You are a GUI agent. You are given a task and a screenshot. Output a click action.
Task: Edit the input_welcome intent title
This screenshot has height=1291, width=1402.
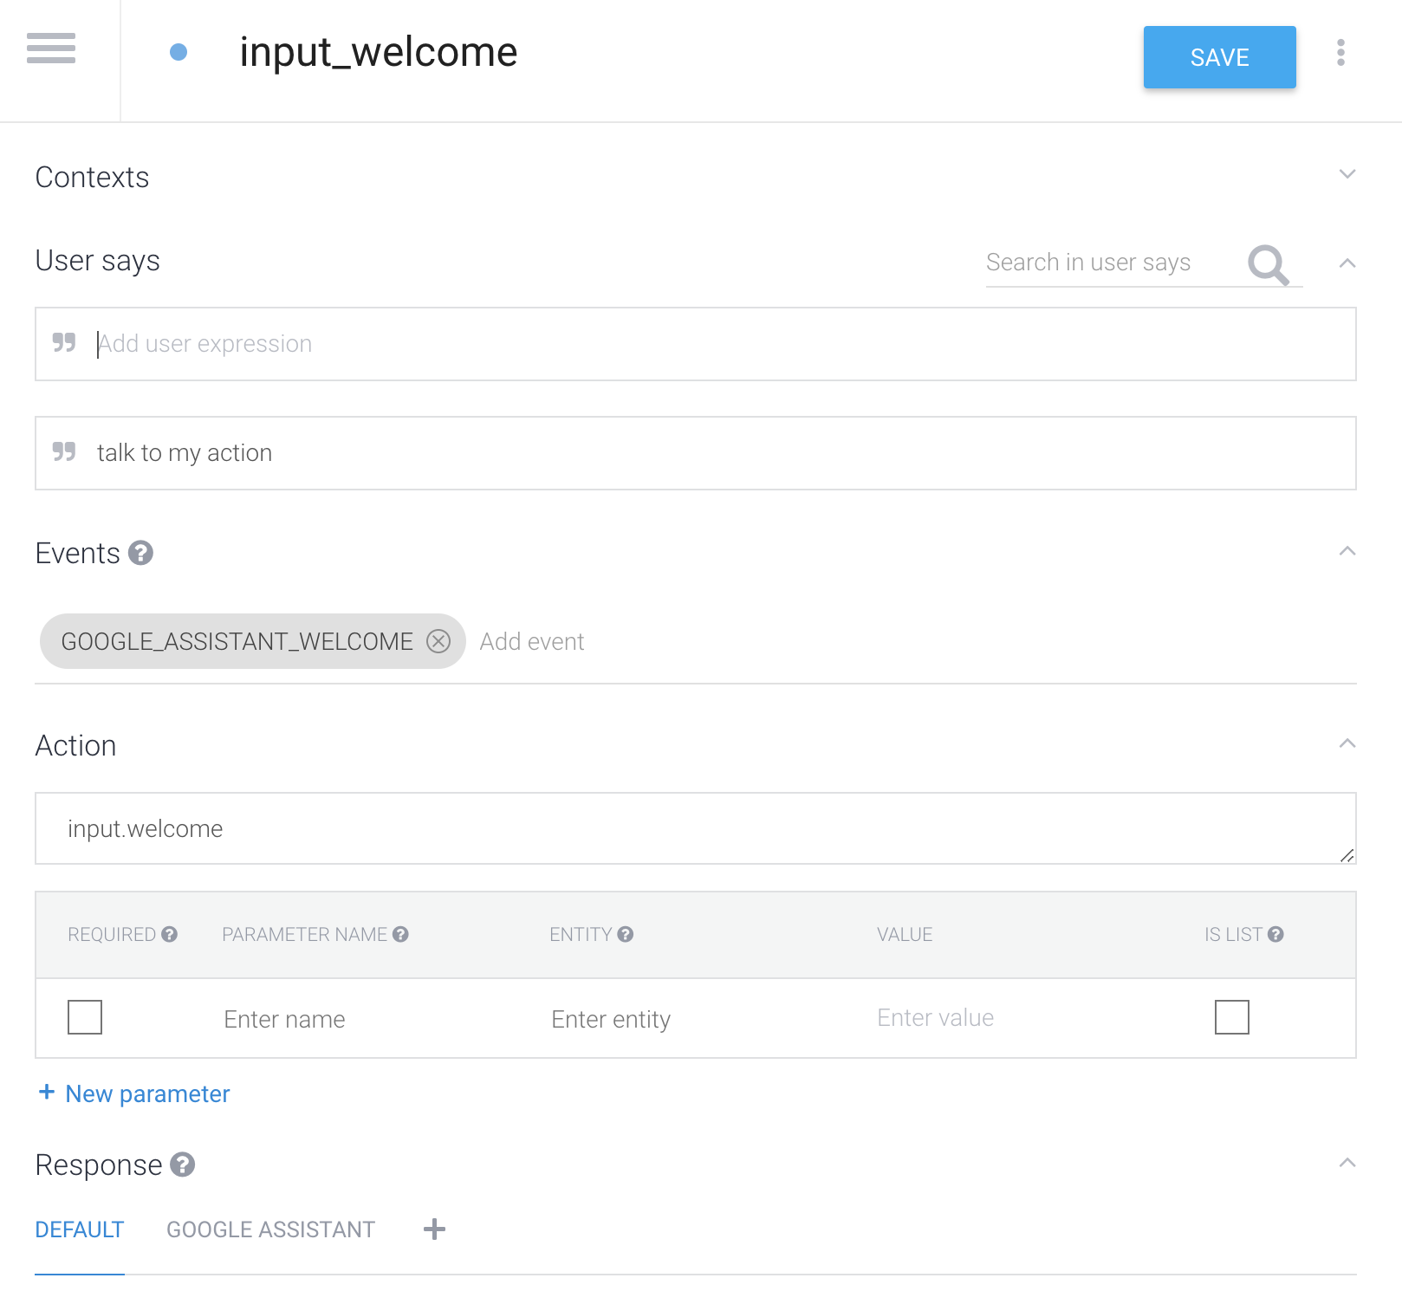tap(379, 52)
